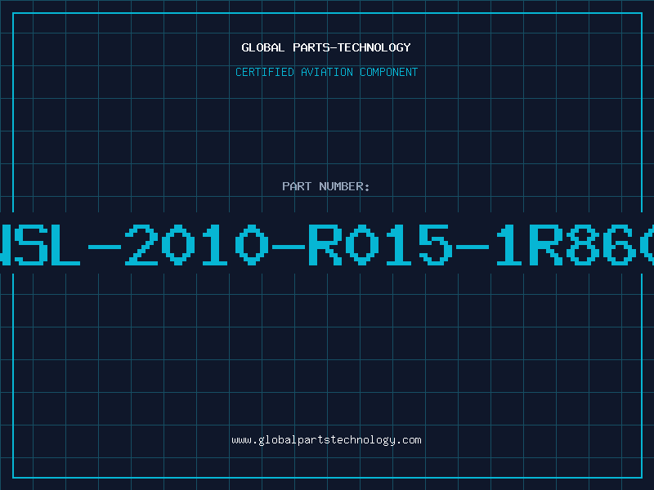Select the CERTIFIED AVIATION COMPONENT subtitle
The image size is (654, 490).
[326, 73]
